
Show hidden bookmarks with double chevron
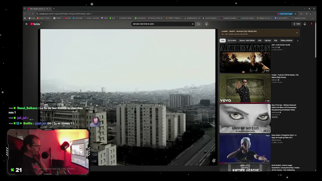[x=313, y=18]
